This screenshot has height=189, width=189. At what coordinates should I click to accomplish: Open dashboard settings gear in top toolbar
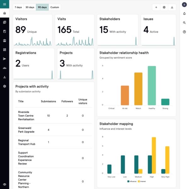(x=164, y=7)
